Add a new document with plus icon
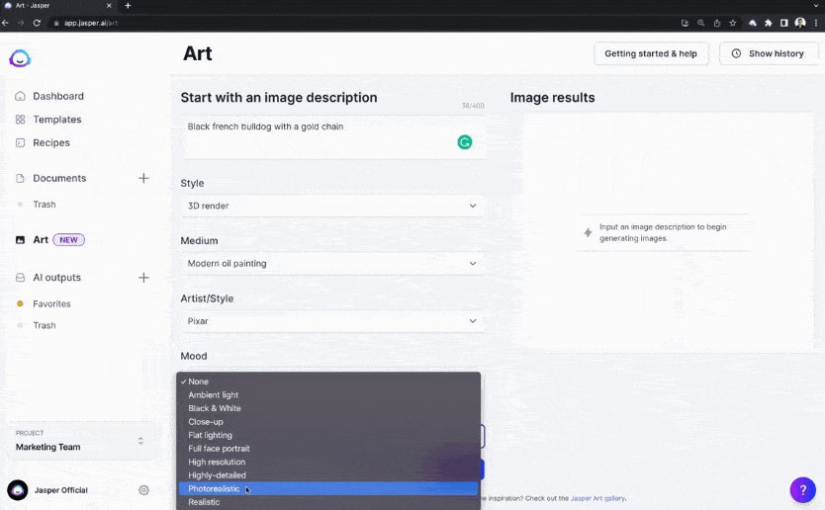The image size is (825, 510). click(143, 178)
